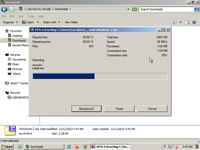Expand the view options dropdown arrow
The width and height of the screenshot is (200, 150).
tap(180, 22)
